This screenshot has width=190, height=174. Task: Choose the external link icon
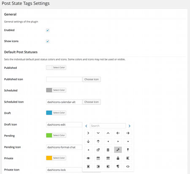click(98, 150)
